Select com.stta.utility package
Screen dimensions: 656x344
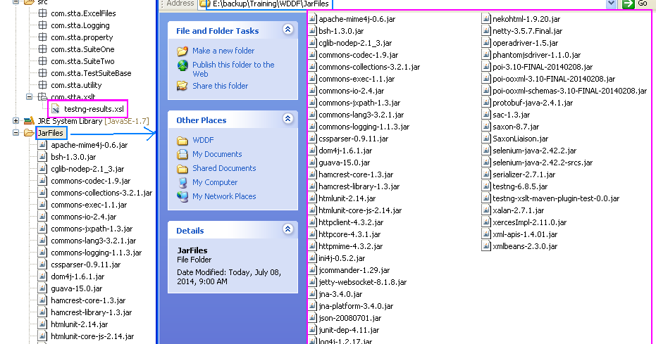click(x=76, y=85)
